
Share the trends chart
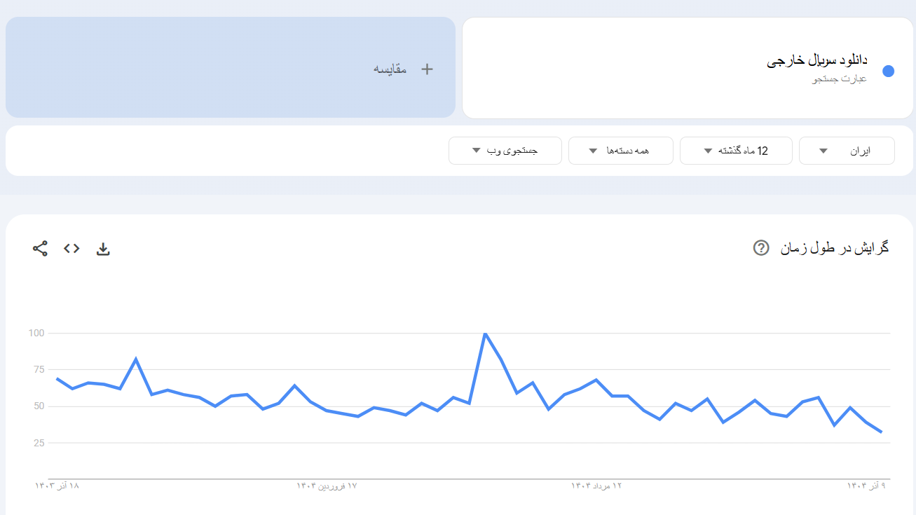40,248
